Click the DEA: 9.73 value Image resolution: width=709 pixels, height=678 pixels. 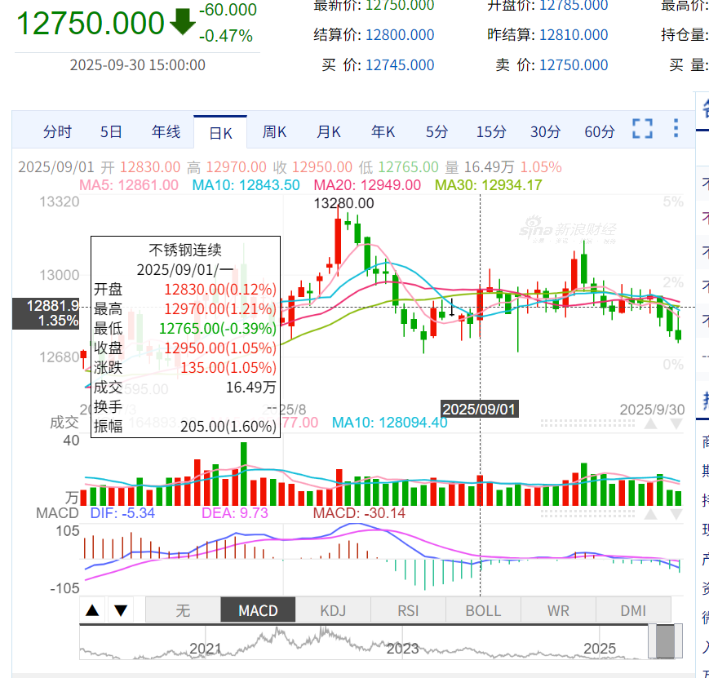coord(235,513)
